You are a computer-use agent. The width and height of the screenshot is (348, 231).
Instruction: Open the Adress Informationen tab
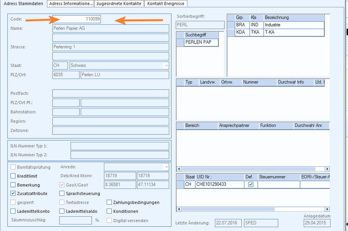(x=71, y=3)
